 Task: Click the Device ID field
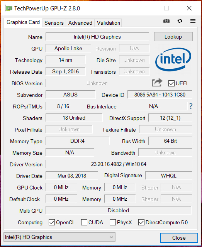(160, 95)
